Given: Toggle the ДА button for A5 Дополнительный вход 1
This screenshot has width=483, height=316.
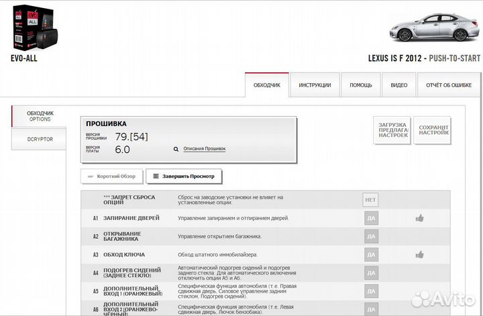Looking at the screenshot, I should (x=370, y=291).
